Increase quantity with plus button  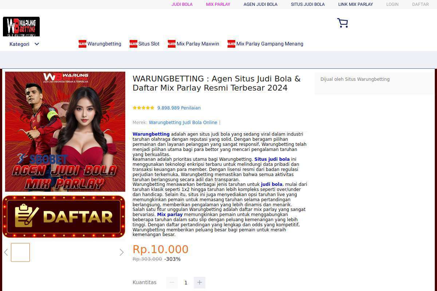200,283
